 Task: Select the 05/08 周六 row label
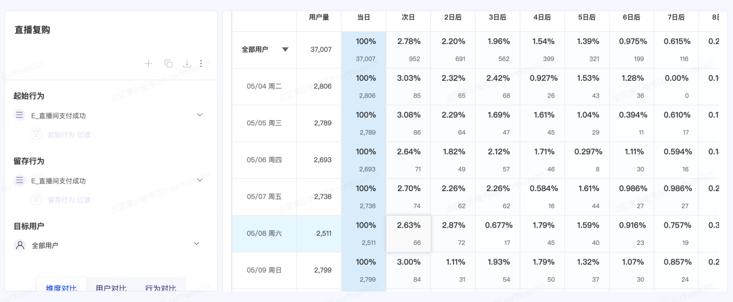(264, 233)
